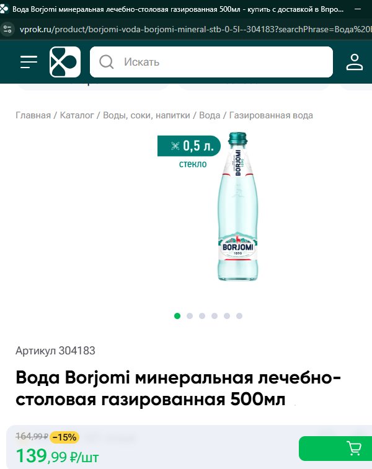The image size is (372, 469).
Task: Select the first image carousel dot
Action: click(177, 316)
